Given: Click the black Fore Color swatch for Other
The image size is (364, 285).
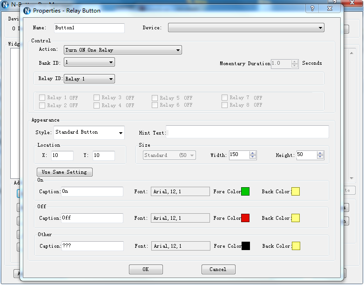Looking at the screenshot, I should pyautogui.click(x=245, y=246).
